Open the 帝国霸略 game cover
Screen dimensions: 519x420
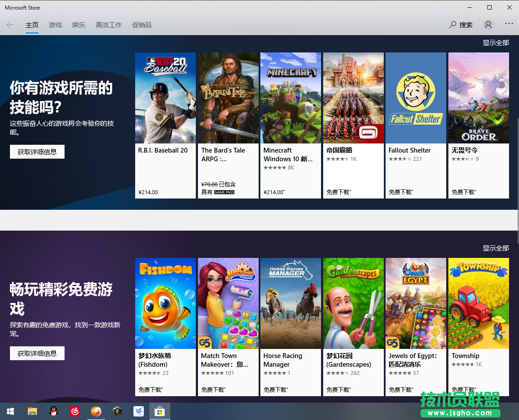pyautogui.click(x=354, y=98)
